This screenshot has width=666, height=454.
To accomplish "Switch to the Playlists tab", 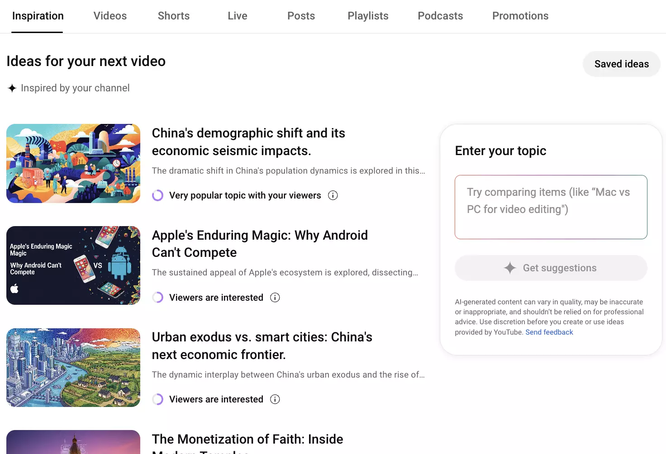I will [x=368, y=16].
